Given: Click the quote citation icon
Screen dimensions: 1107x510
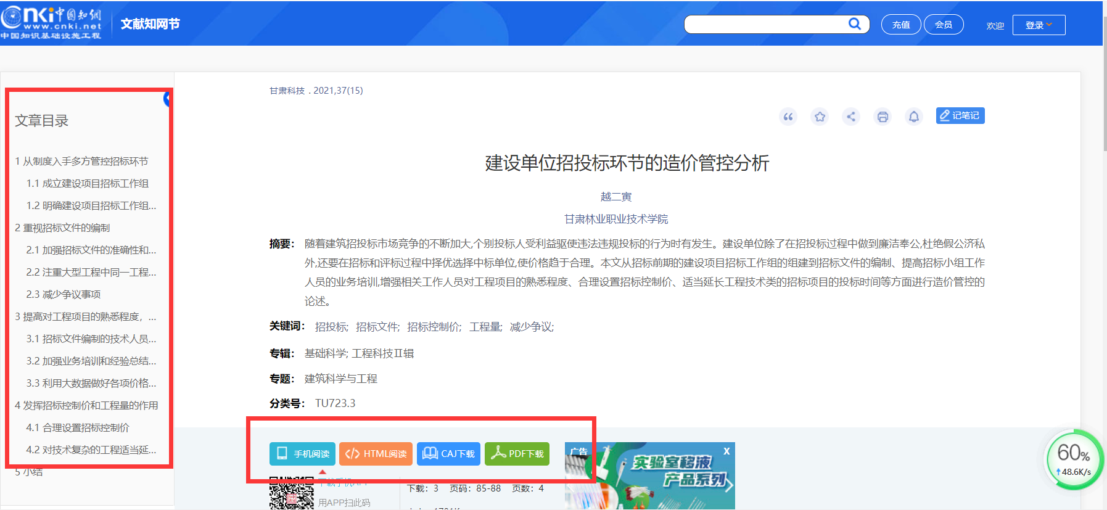Looking at the screenshot, I should 788,117.
